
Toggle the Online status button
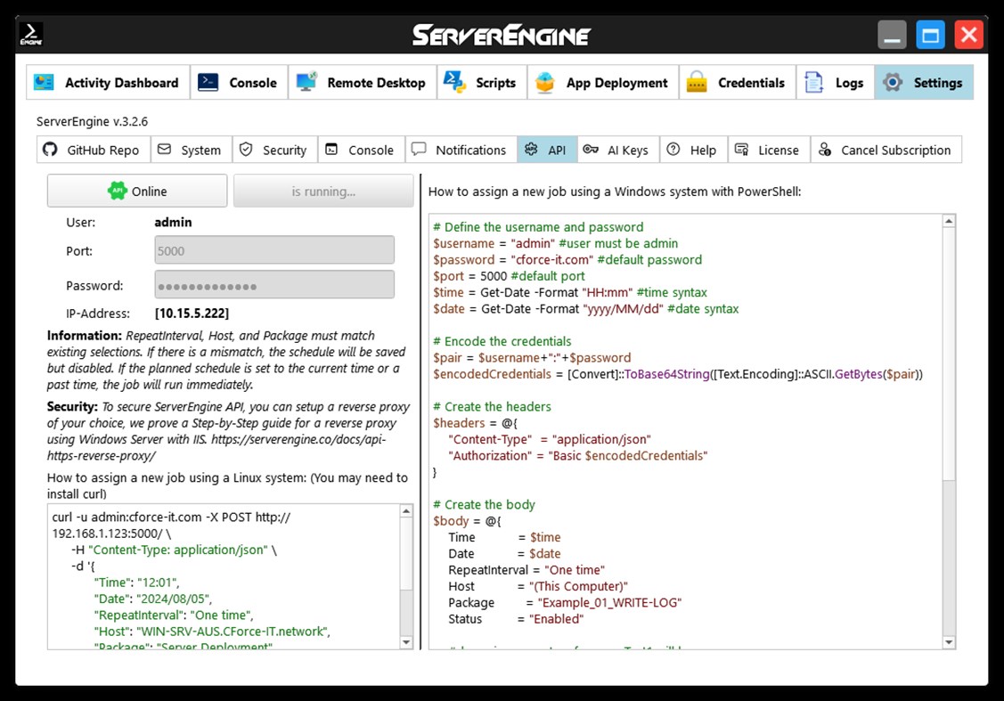[x=136, y=190]
